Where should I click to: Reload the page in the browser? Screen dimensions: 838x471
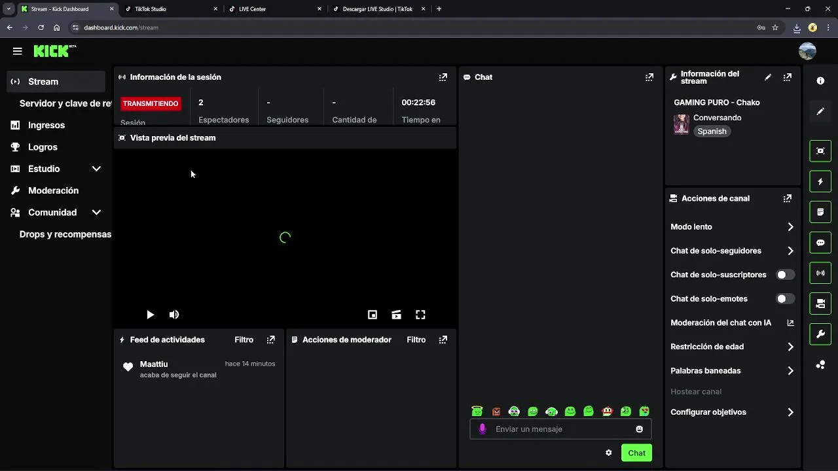pos(41,27)
